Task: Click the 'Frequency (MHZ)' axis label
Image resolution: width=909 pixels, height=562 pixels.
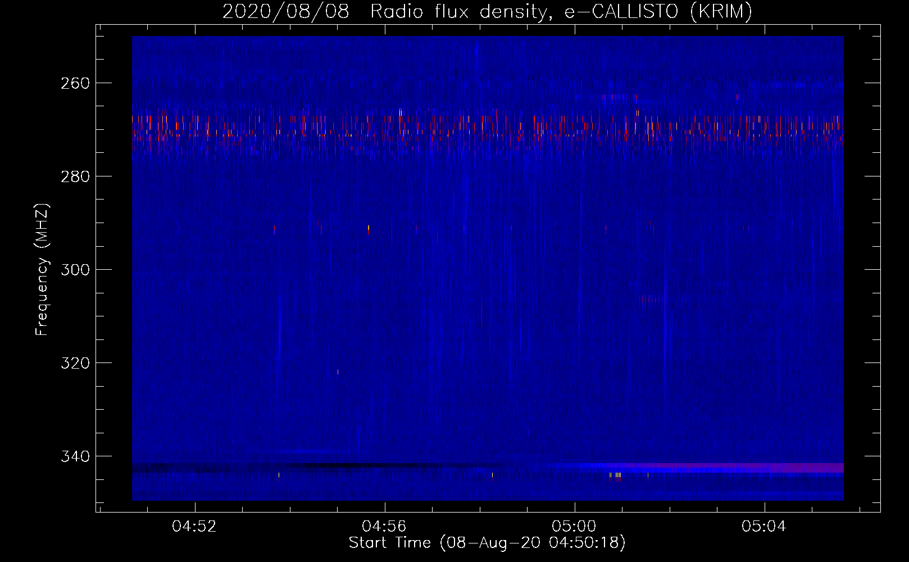Action: click(x=42, y=269)
